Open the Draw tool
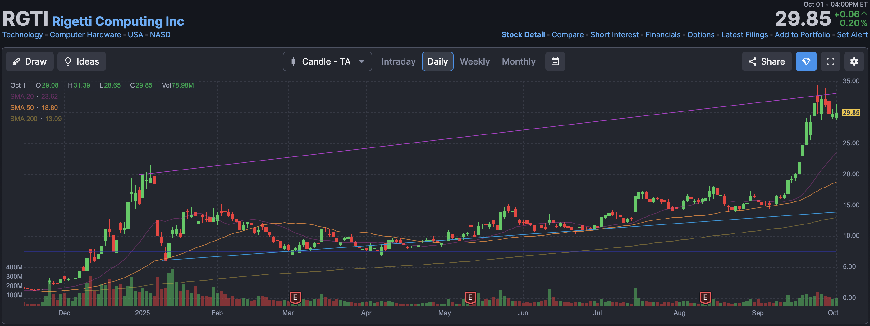Screen dimensions: 870x326 (x=30, y=61)
